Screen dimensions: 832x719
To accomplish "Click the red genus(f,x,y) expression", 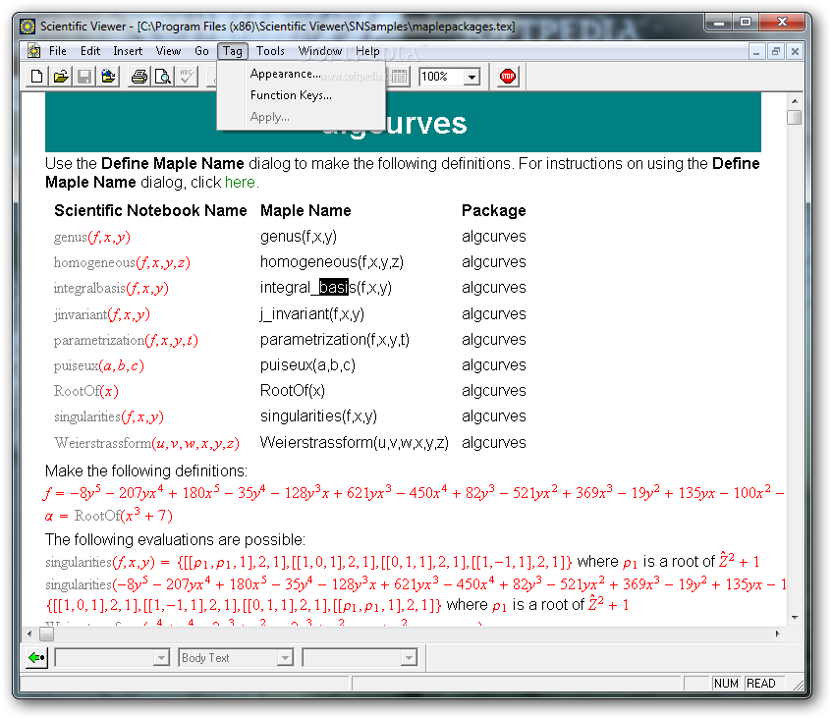I will 92,237.
